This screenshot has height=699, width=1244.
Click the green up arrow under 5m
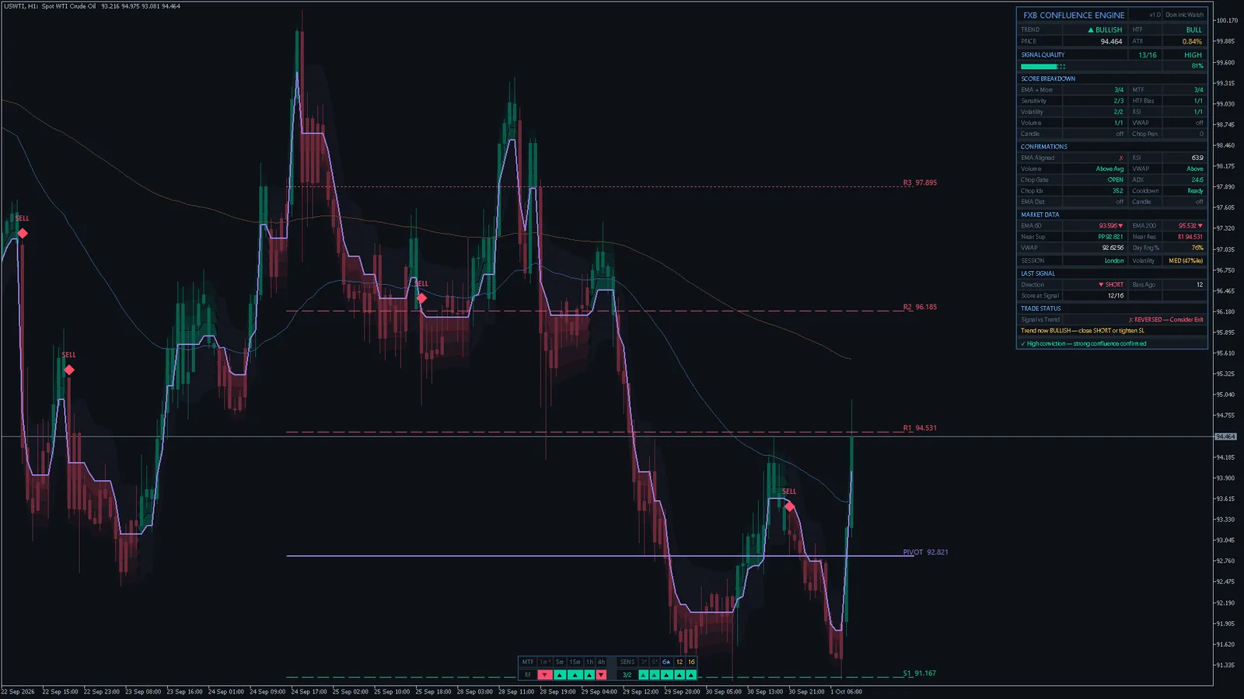click(560, 675)
